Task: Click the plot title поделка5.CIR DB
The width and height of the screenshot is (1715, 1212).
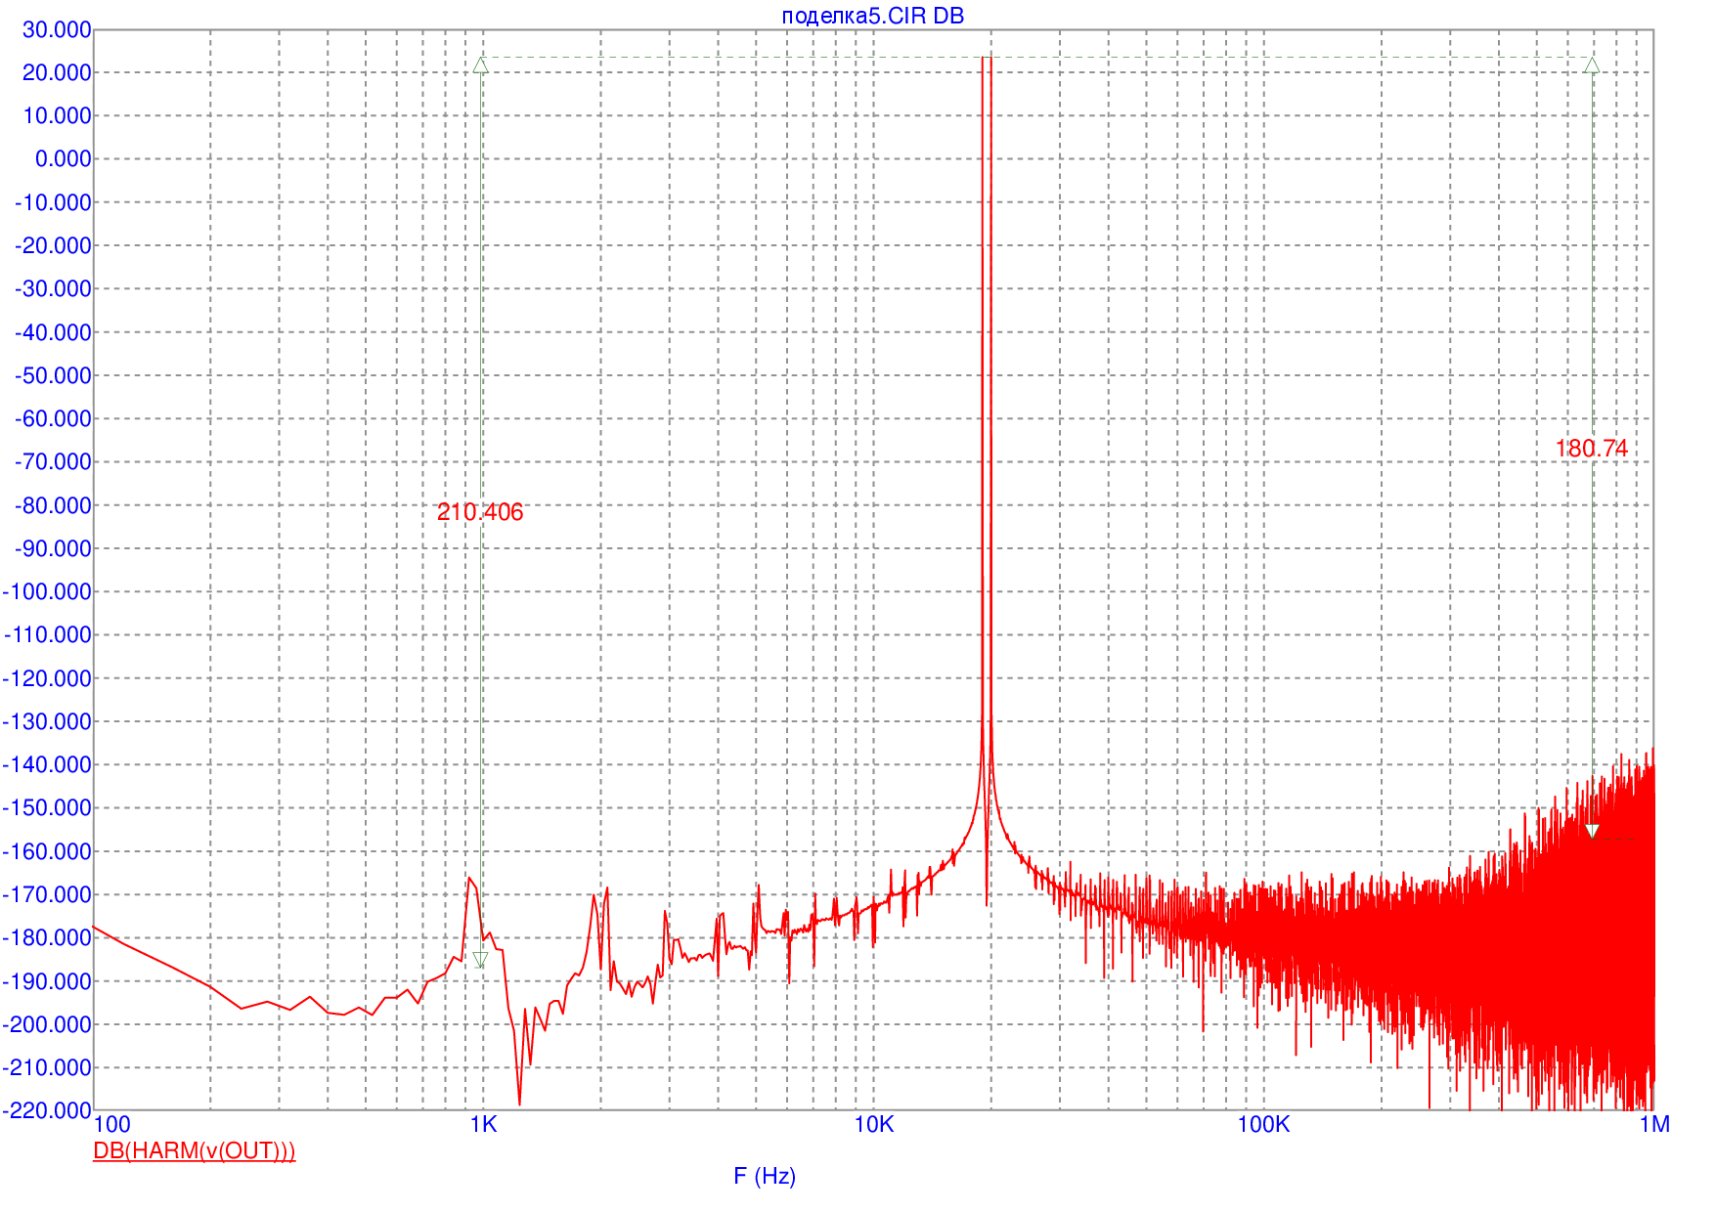Action: [x=872, y=15]
